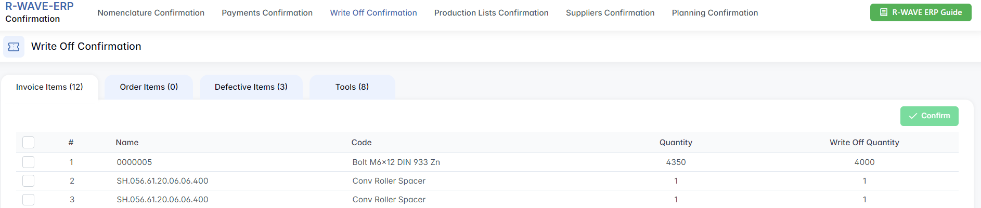Check the box for row 2
This screenshot has width=981, height=208.
[x=29, y=181]
